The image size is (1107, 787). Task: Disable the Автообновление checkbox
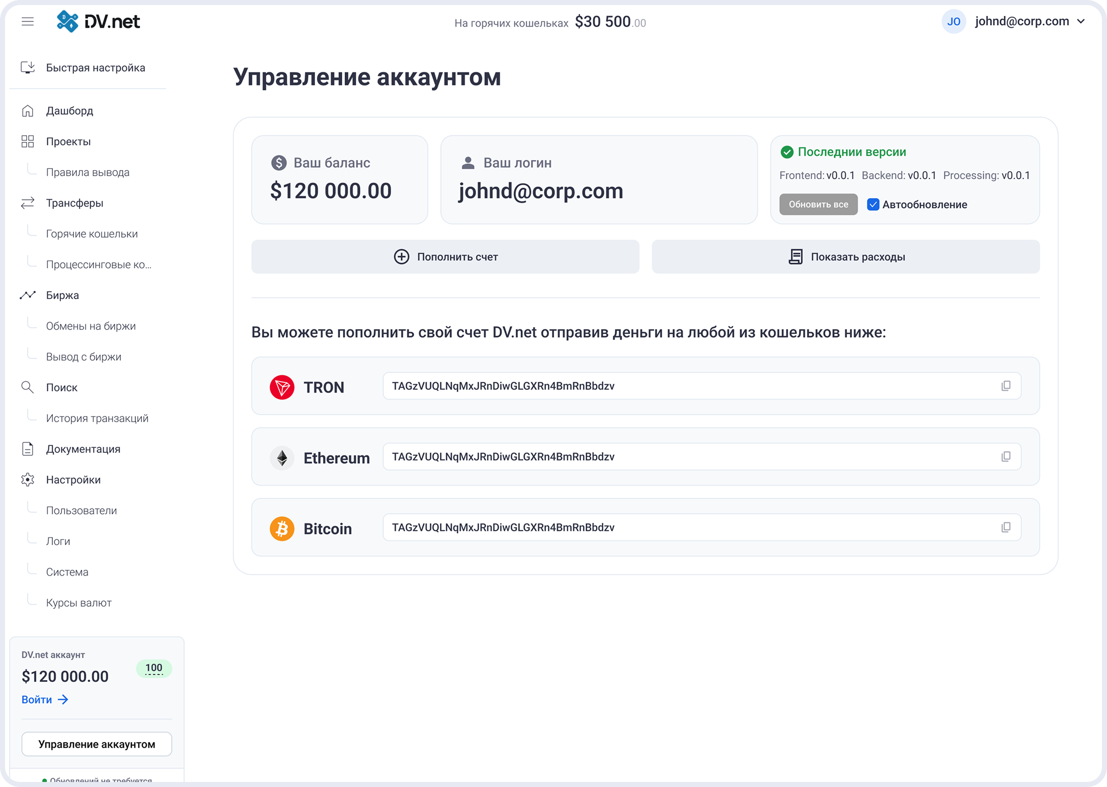click(873, 204)
